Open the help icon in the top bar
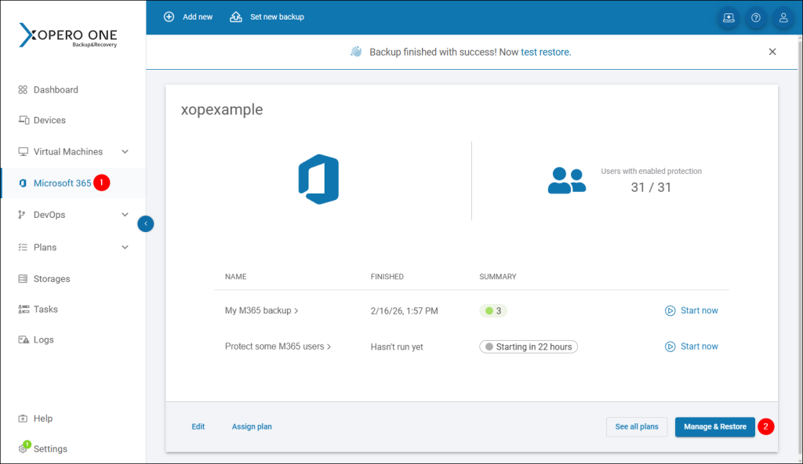 click(x=756, y=17)
